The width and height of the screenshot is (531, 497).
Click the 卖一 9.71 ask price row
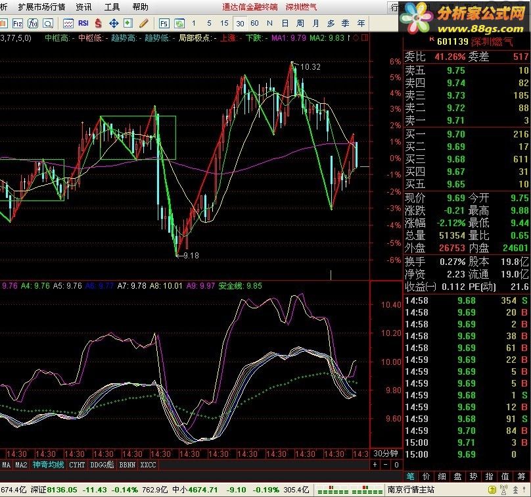467,120
